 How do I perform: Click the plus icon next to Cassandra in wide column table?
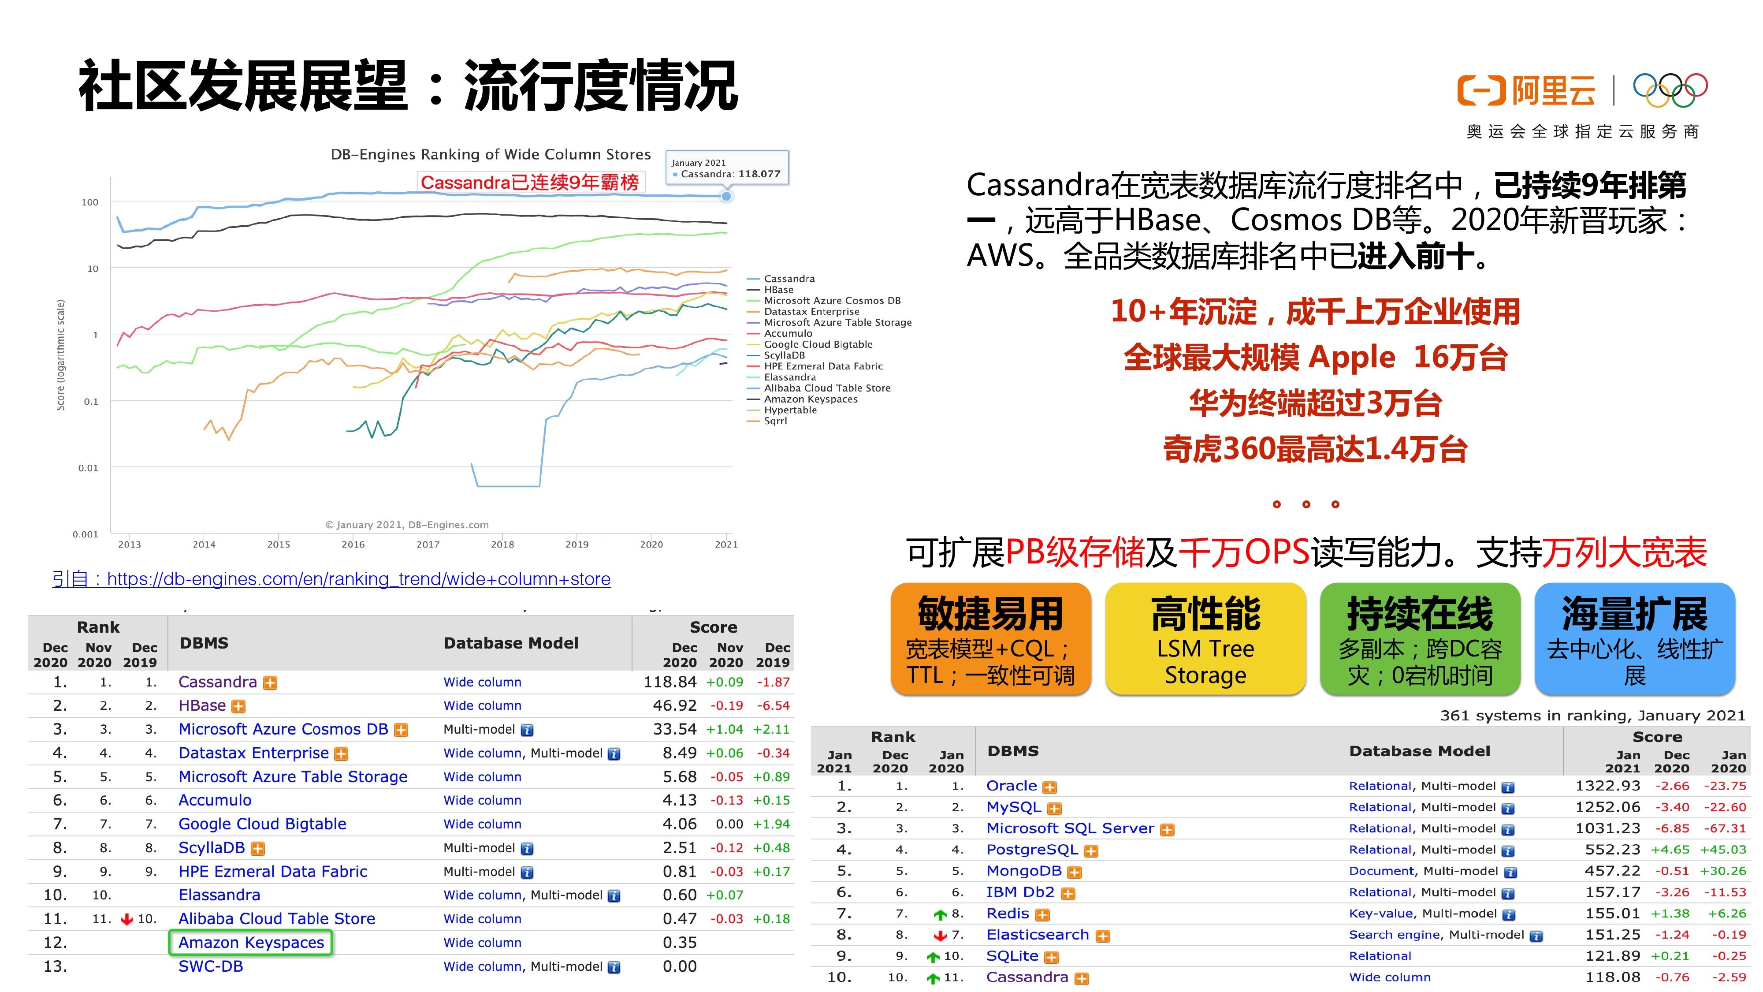pyautogui.click(x=270, y=683)
